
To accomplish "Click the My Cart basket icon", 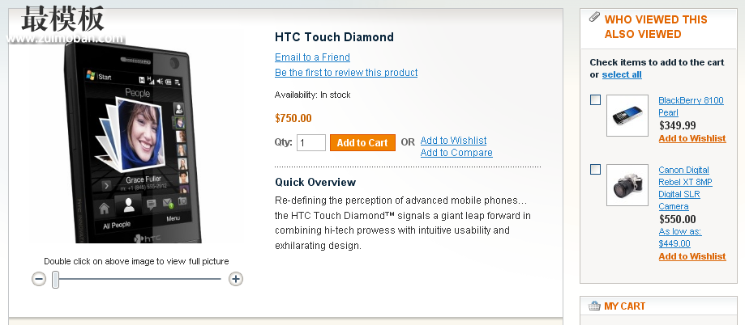I will (x=594, y=306).
